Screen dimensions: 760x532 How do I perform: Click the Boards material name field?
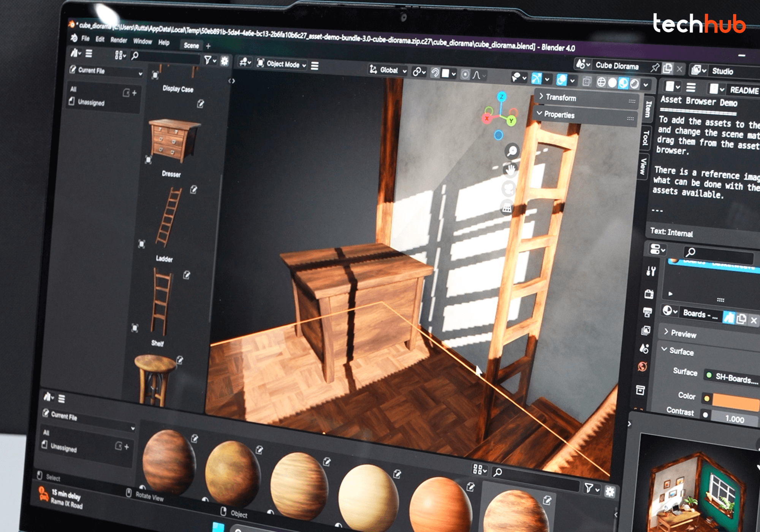pyautogui.click(x=700, y=314)
